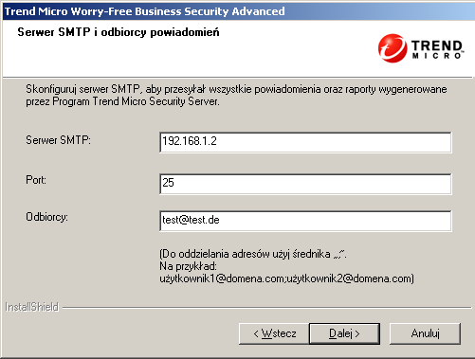
Task: Select the 'Serwer SMTP:' label
Action: [x=59, y=140]
